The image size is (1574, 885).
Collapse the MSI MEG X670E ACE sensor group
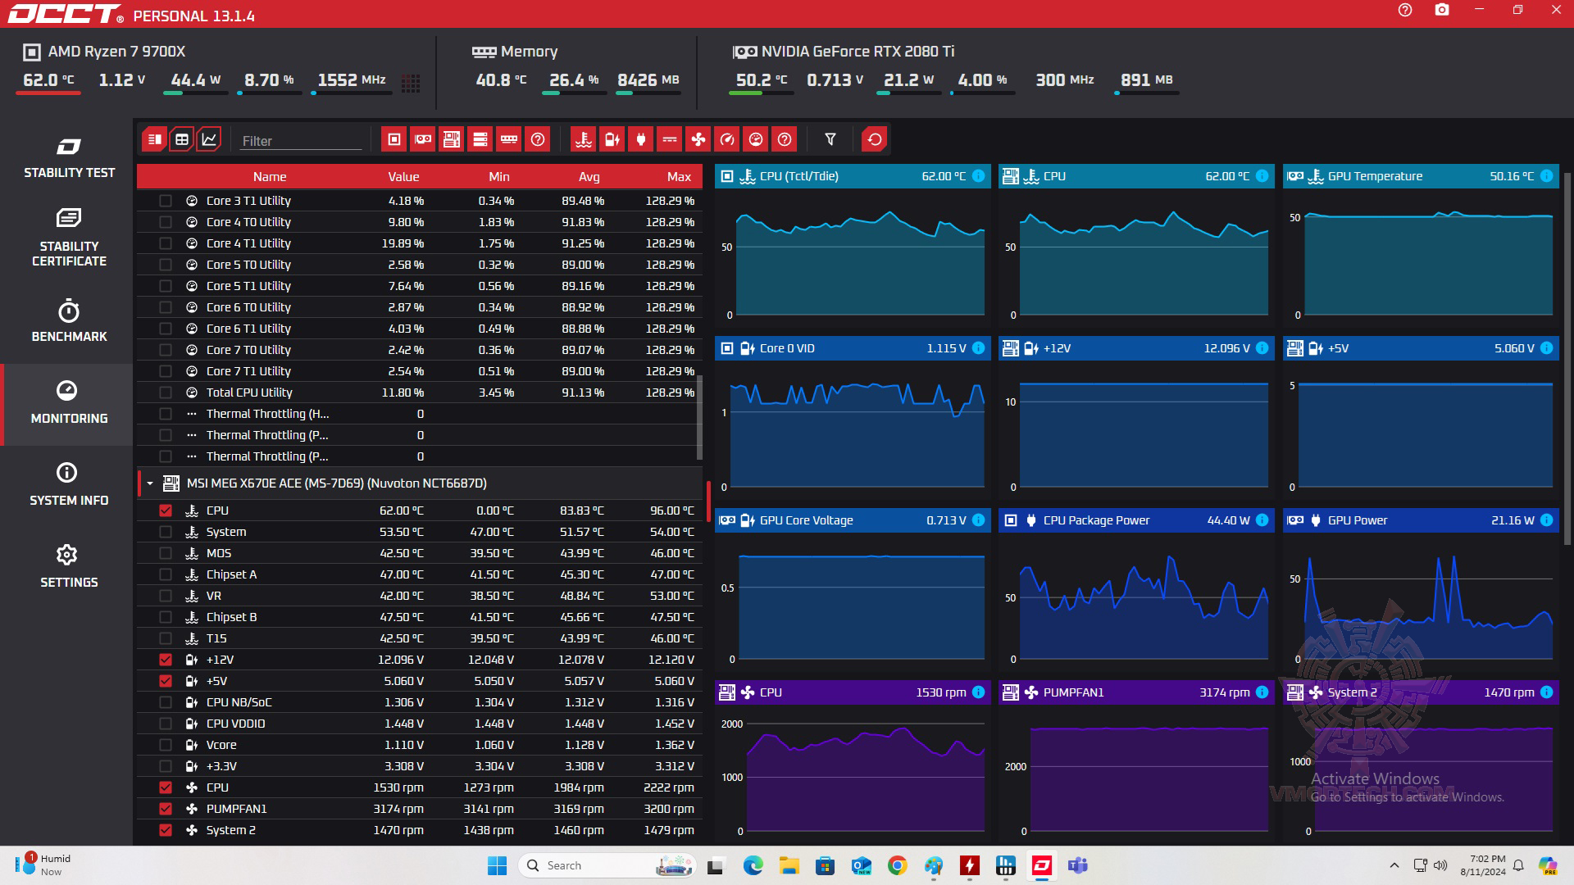(x=150, y=483)
